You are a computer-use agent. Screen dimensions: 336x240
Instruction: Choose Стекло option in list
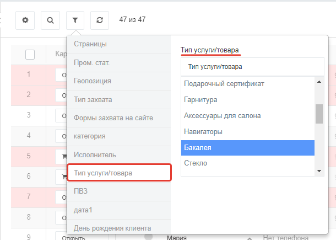[248, 163]
